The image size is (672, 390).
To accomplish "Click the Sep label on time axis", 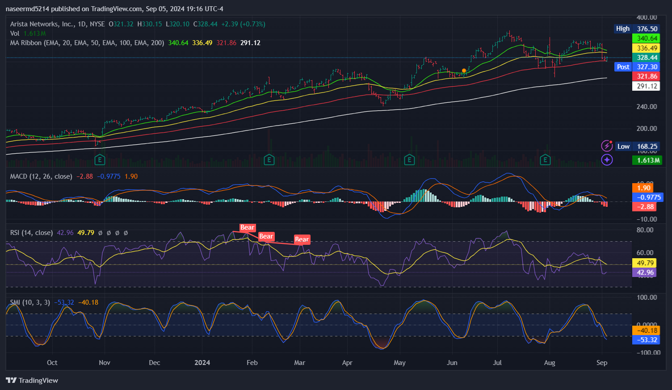I will pyautogui.click(x=602, y=363).
